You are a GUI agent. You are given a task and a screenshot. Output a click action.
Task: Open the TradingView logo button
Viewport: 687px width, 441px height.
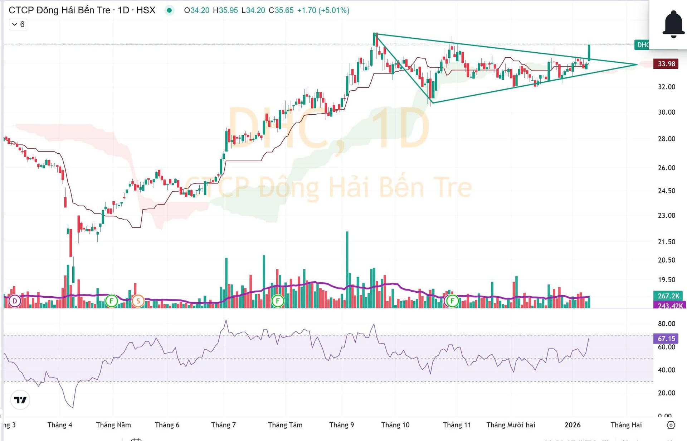[20, 400]
